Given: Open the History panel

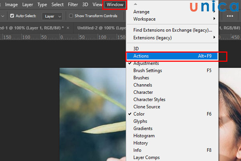Looking at the screenshot, I should click(x=172, y=143).
